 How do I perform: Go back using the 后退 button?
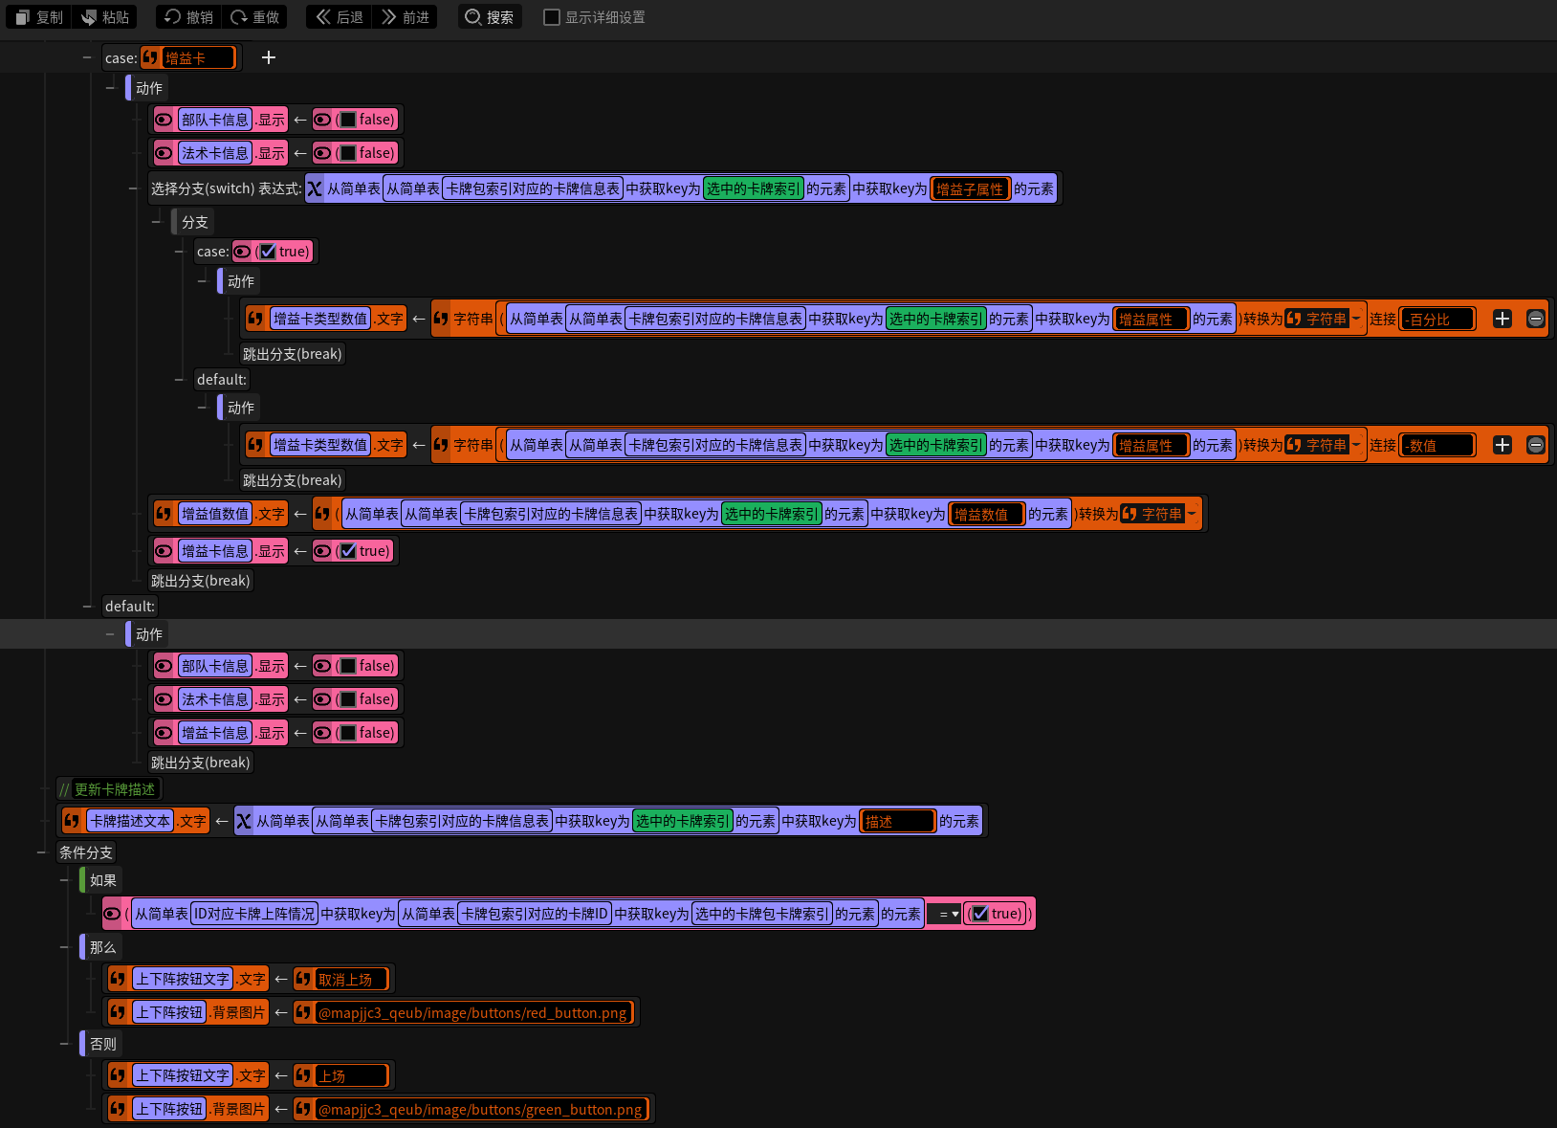click(340, 17)
